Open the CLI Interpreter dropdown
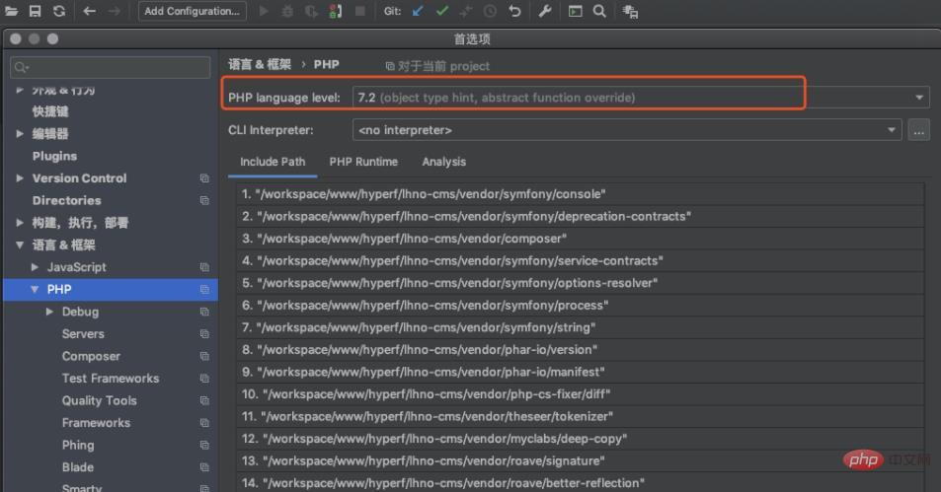Screen dimensions: 941x492 point(893,130)
